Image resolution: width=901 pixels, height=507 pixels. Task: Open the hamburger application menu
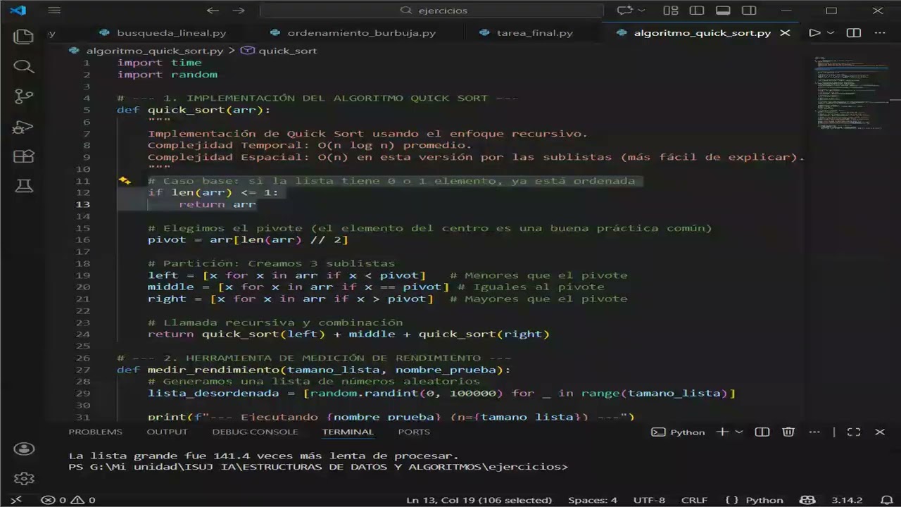[x=54, y=11]
